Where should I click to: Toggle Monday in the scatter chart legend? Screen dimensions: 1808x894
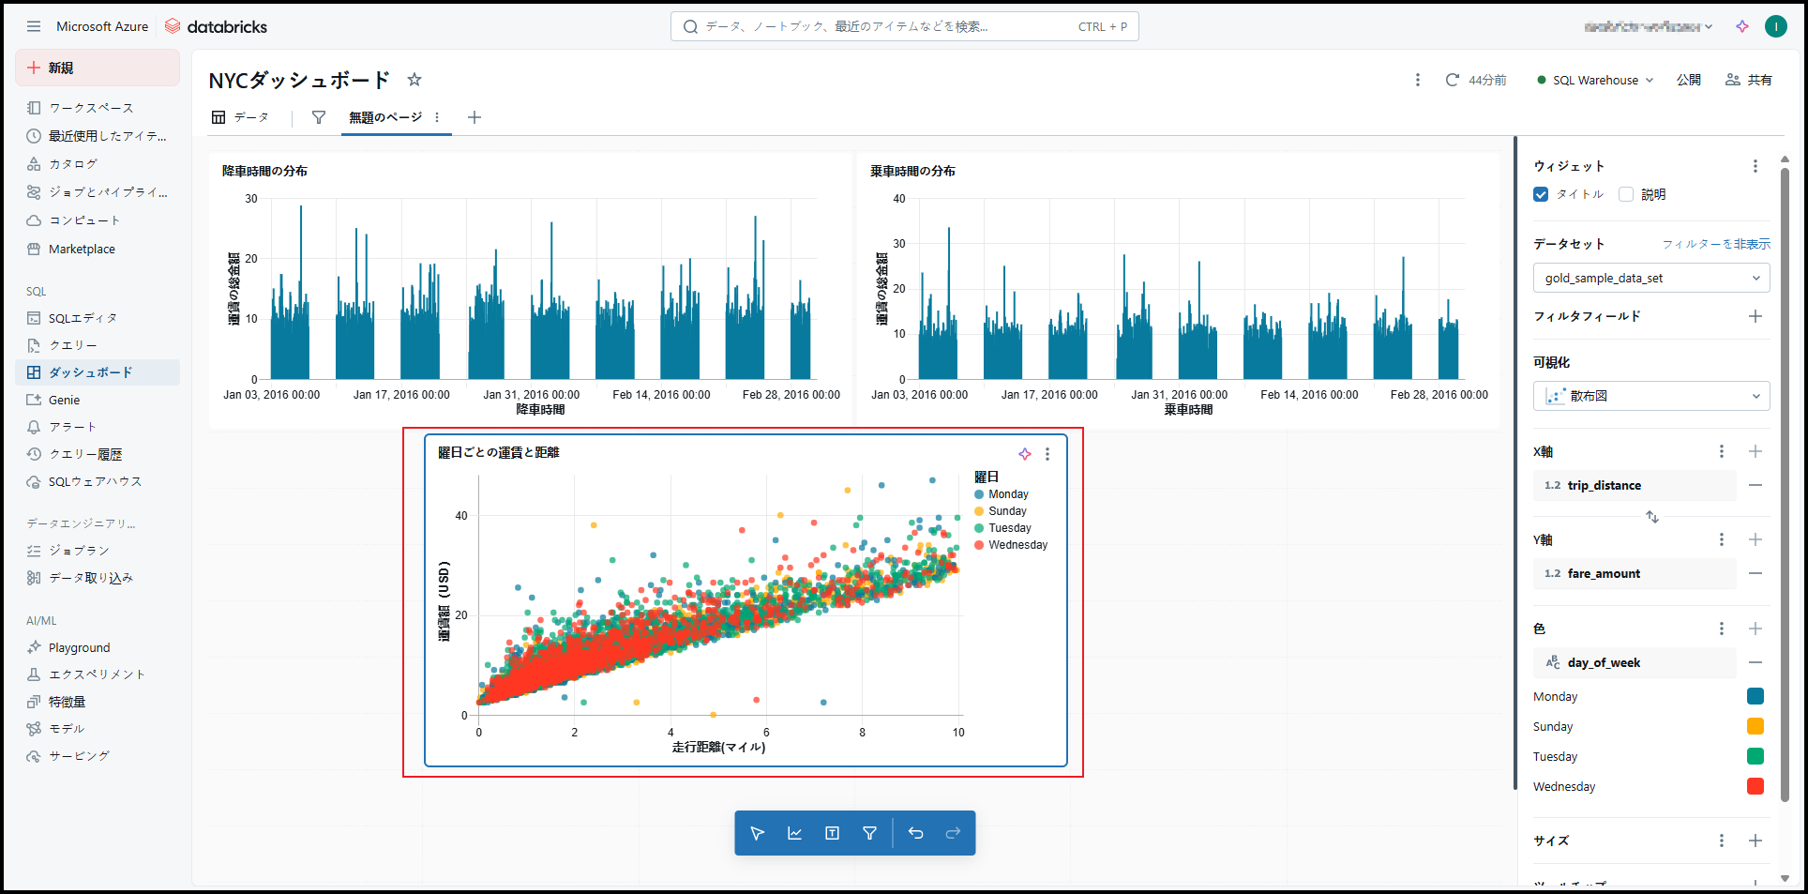pos(1007,494)
